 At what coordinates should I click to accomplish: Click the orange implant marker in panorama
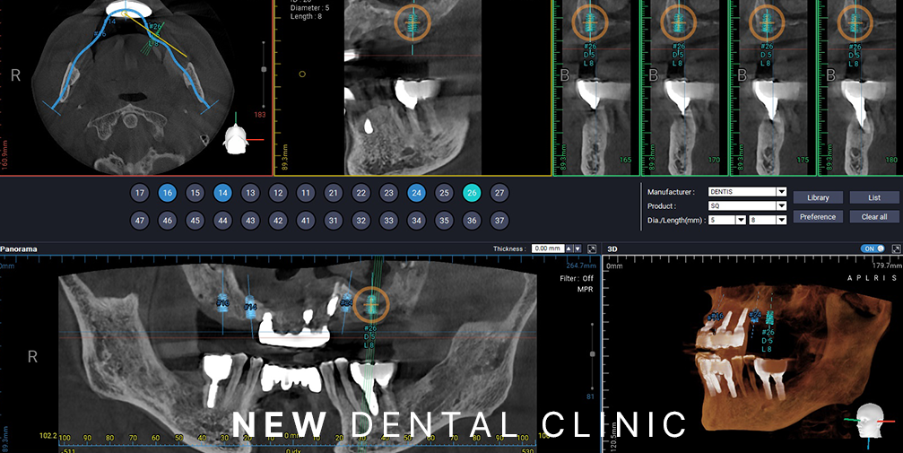pos(370,304)
